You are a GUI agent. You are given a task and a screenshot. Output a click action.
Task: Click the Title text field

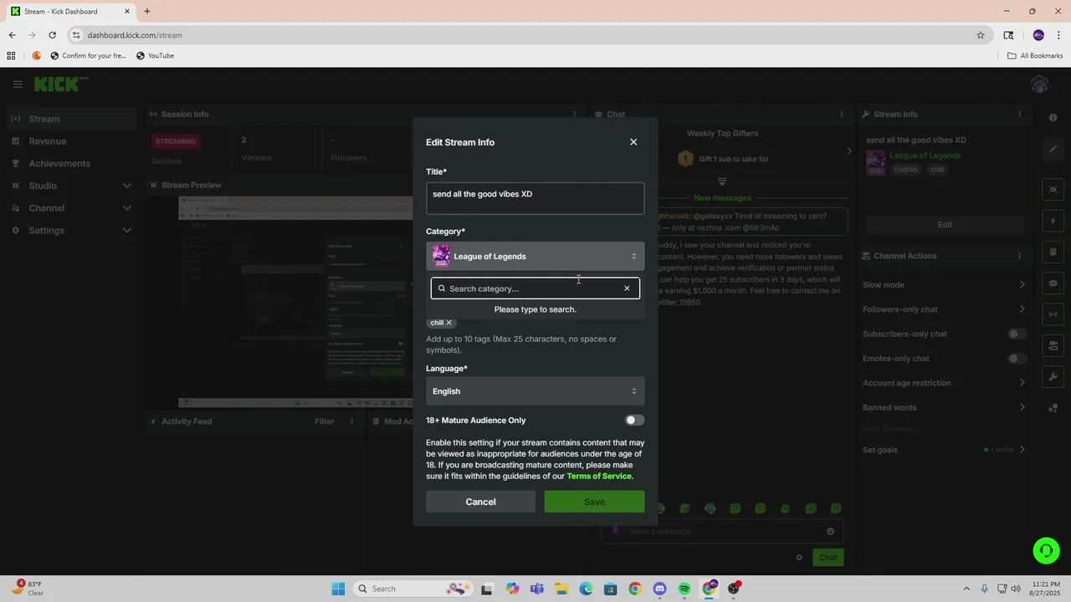click(x=535, y=199)
